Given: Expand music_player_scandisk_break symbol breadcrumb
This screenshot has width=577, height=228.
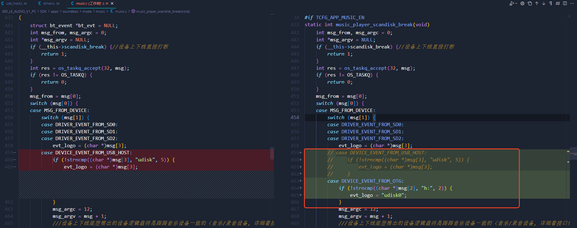Looking at the screenshot, I should 161,11.
